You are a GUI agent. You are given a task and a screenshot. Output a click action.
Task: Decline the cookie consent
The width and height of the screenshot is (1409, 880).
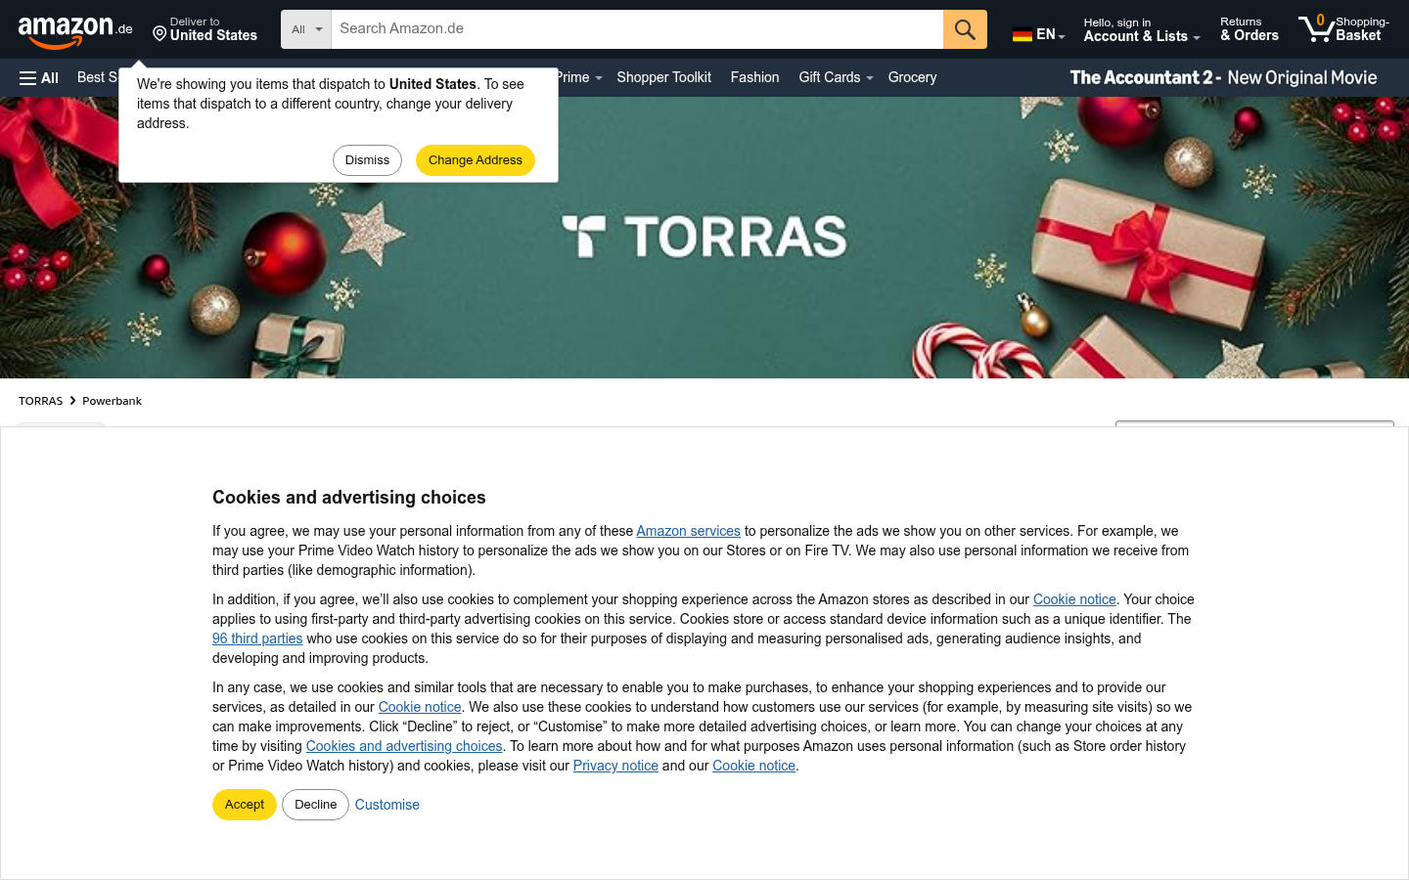[x=315, y=805]
